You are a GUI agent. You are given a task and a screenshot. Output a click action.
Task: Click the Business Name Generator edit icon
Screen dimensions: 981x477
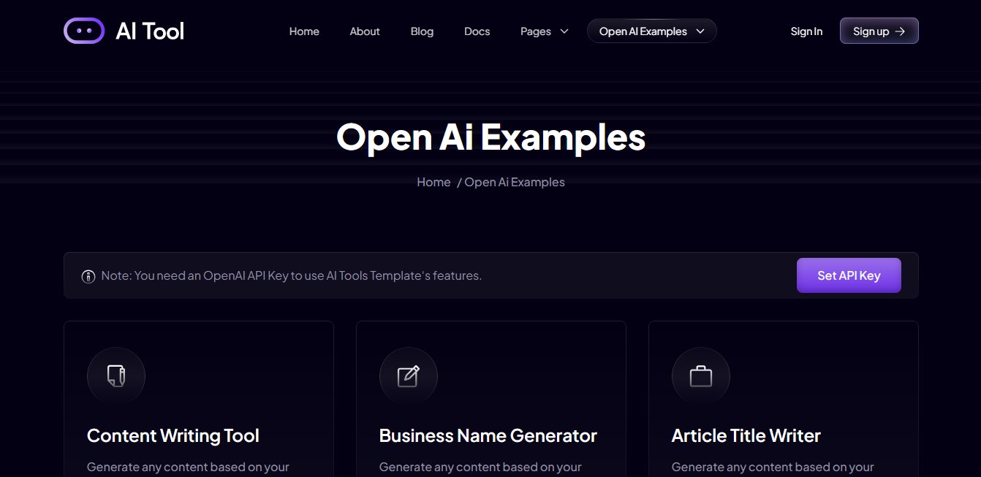pos(409,376)
